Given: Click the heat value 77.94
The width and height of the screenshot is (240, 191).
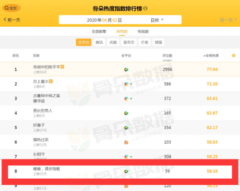Looking at the screenshot, I should point(212,69).
